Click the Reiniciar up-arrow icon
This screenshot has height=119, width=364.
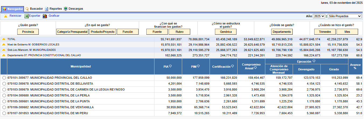click(x=5, y=16)
